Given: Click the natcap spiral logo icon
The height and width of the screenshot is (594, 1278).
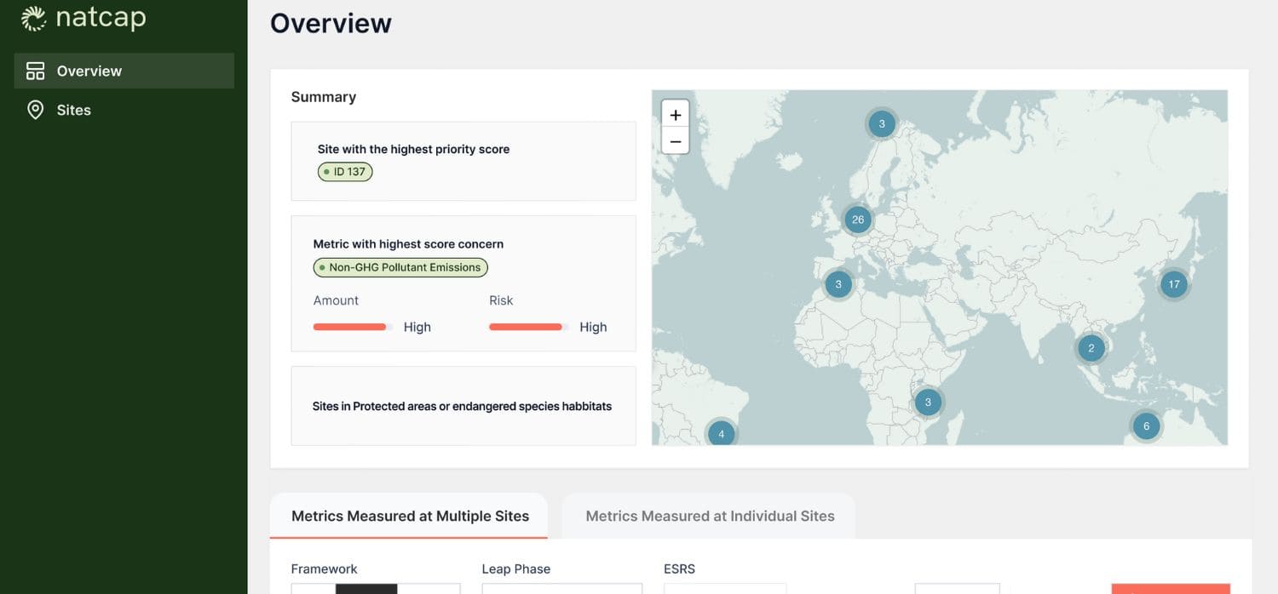Looking at the screenshot, I should (x=32, y=16).
